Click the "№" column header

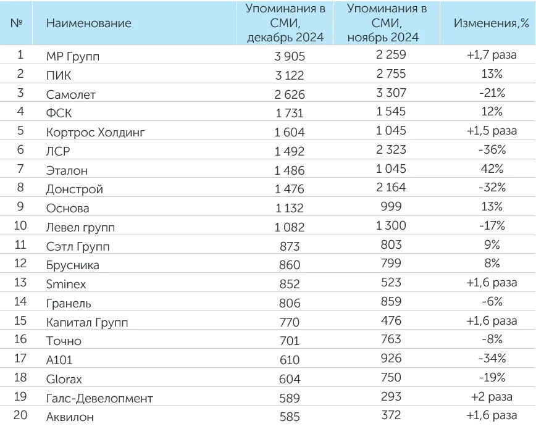[x=17, y=23]
